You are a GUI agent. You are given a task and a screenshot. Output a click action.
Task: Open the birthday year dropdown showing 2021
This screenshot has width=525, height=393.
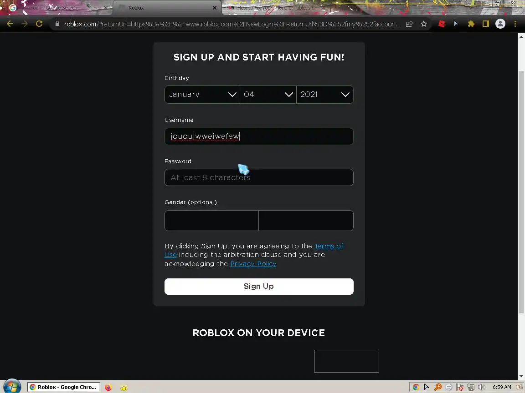click(x=325, y=95)
